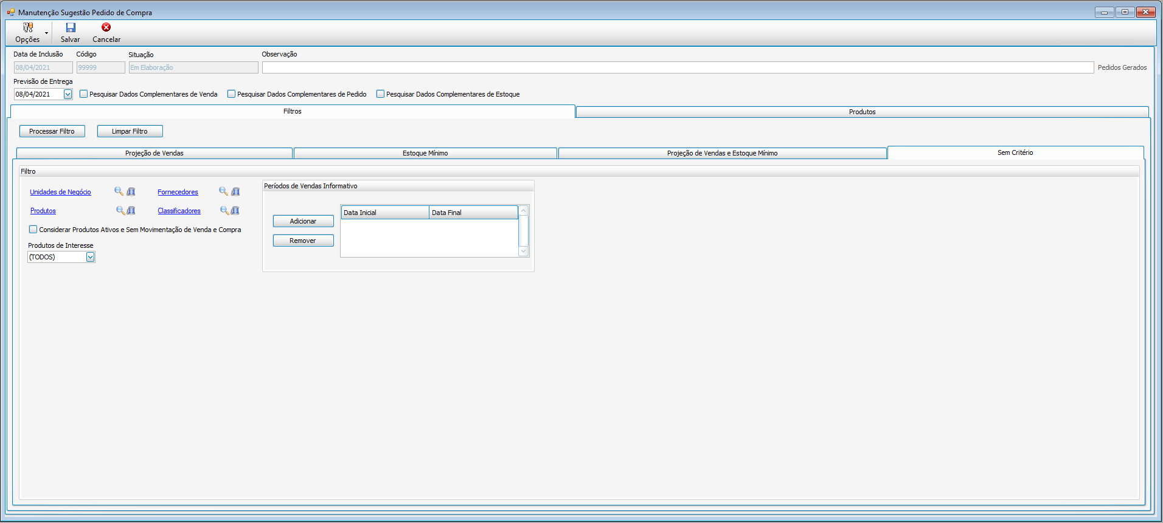Click the Limpar Filtro button

pos(130,131)
